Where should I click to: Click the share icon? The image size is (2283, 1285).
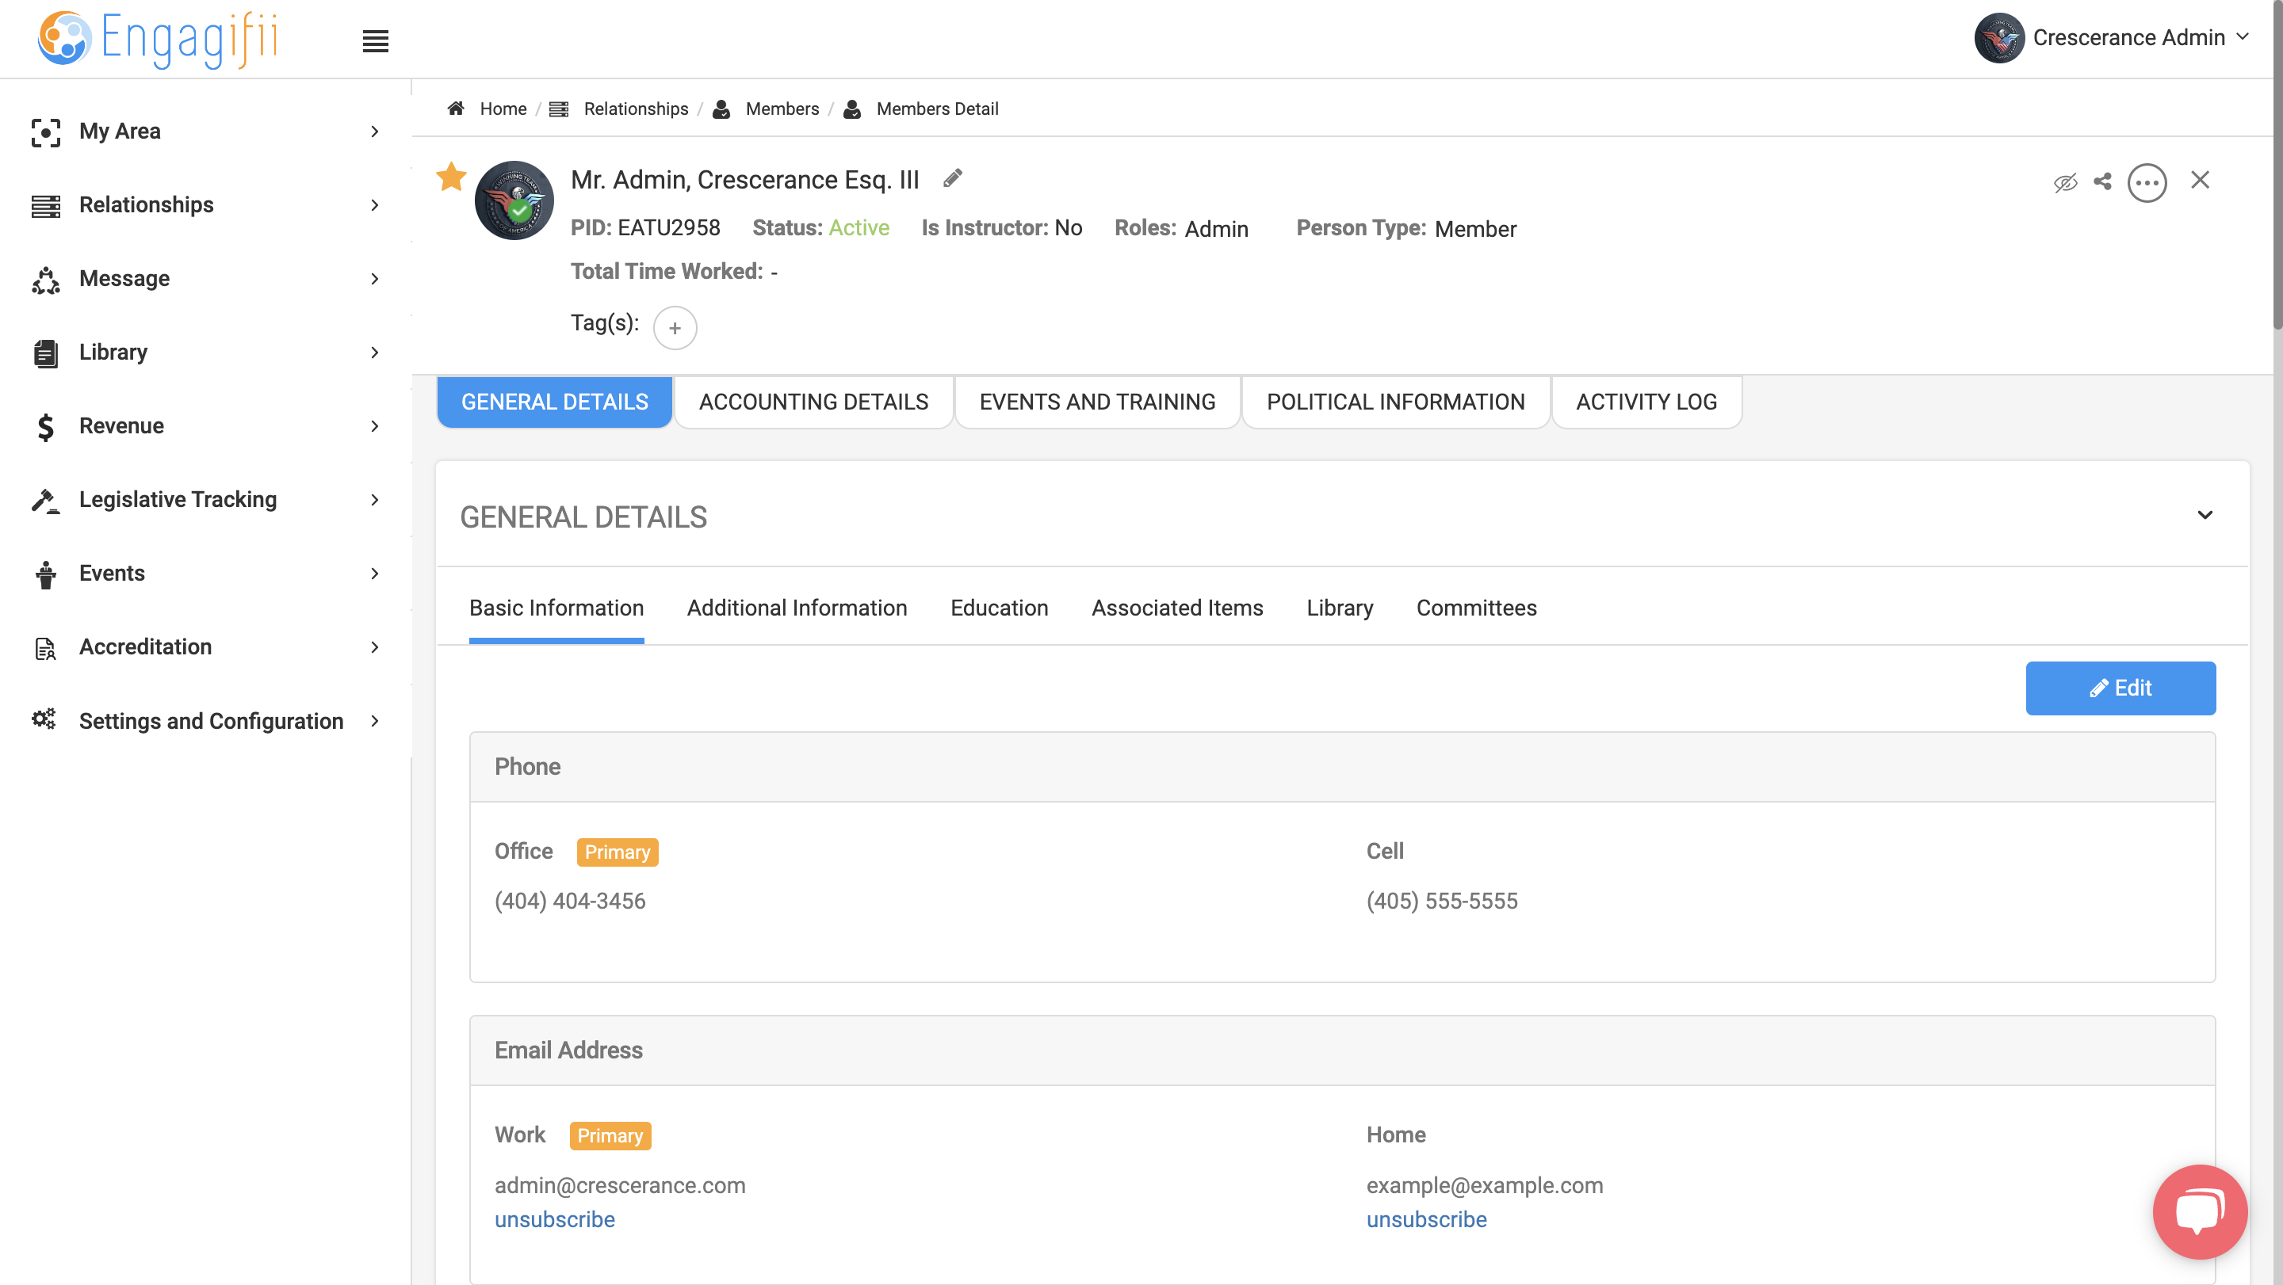(2102, 181)
